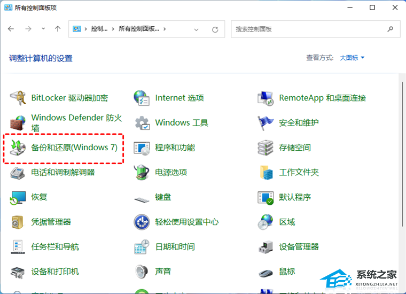Click the 凭据管理器 safe icon
This screenshot has width=406, height=294.
[x=18, y=222]
